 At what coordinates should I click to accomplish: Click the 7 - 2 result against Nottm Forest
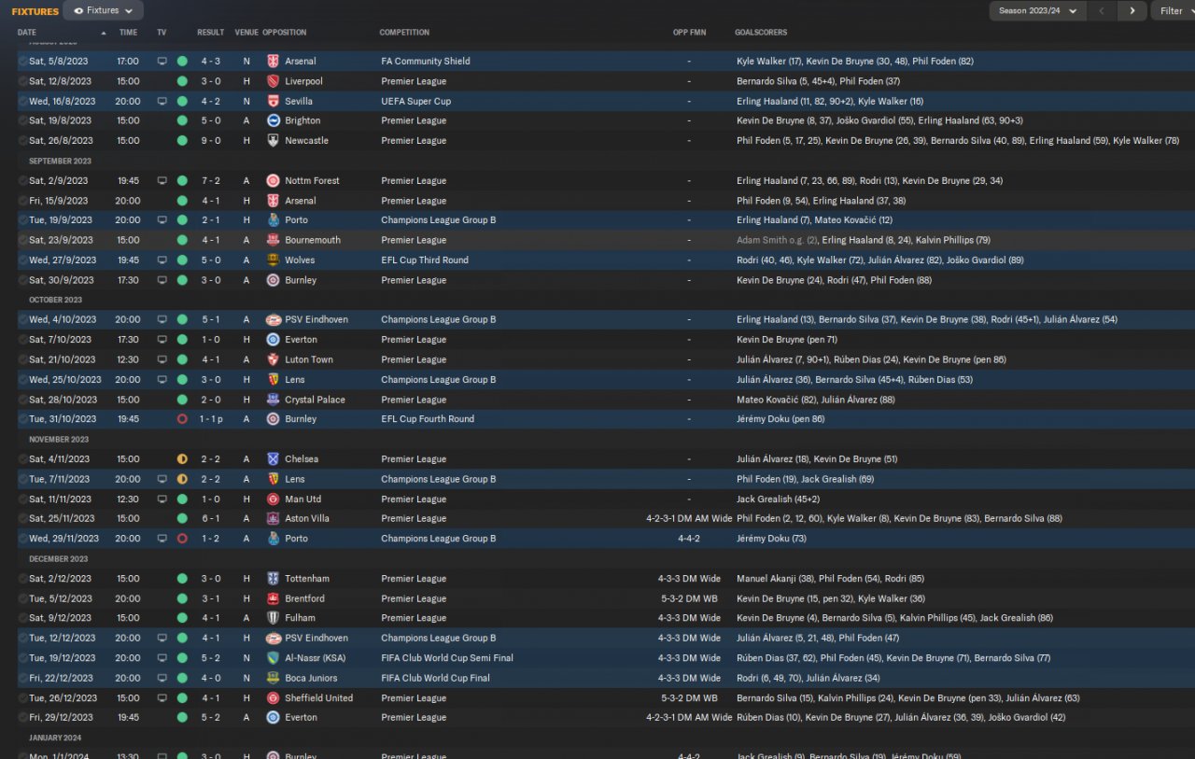[x=209, y=181]
